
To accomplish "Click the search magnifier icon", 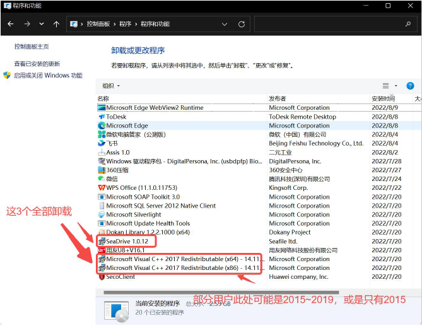I will point(408,24).
